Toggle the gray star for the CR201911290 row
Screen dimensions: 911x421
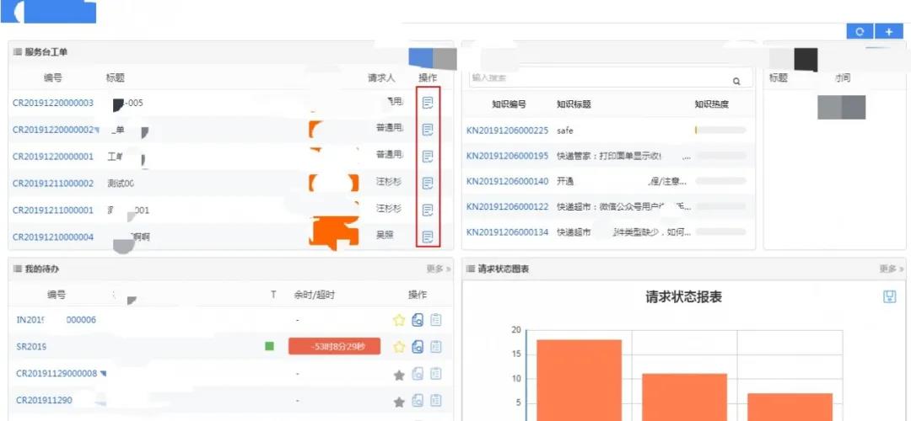[x=398, y=402]
